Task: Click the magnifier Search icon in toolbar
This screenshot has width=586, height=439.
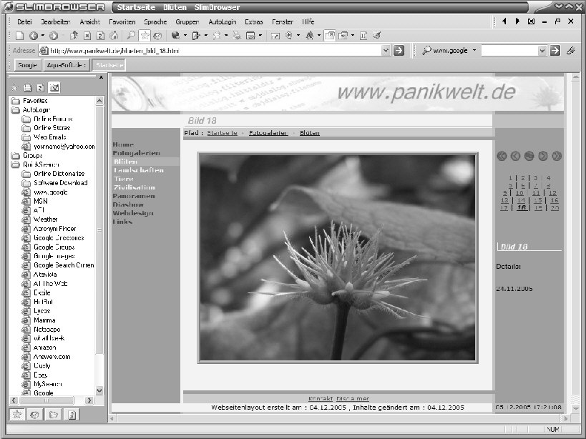Action: click(131, 35)
